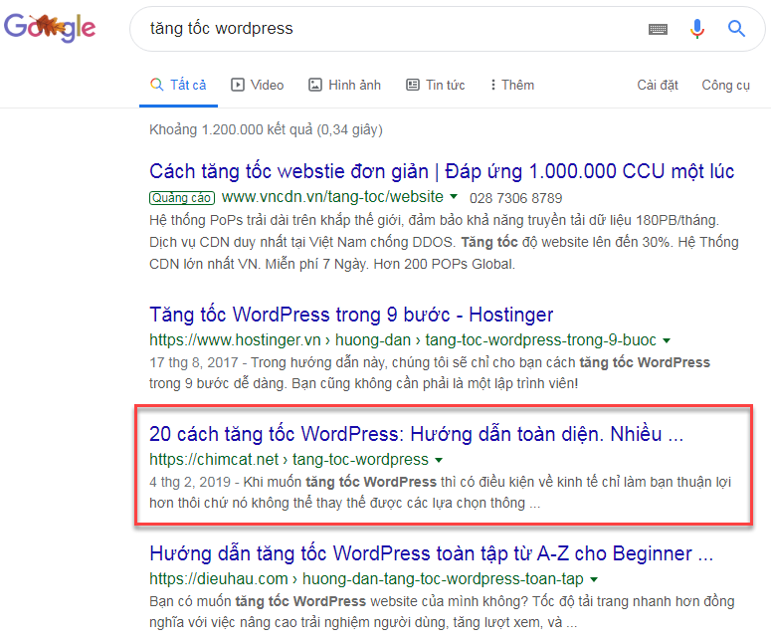The height and width of the screenshot is (643, 771).
Task: Switch to the "Hình ảnh" tab
Action: tap(344, 85)
